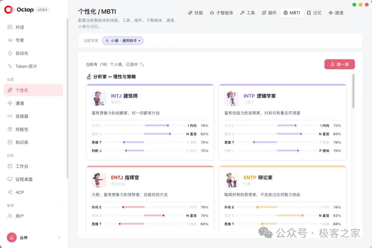
Task: Click the microscope icon beside 分析家
Action: click(89, 77)
